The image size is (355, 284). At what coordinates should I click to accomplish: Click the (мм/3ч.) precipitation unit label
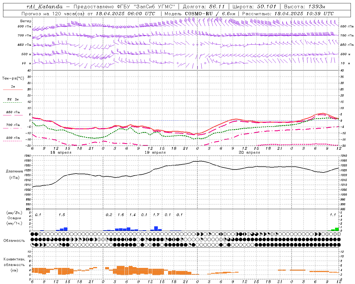(14, 213)
